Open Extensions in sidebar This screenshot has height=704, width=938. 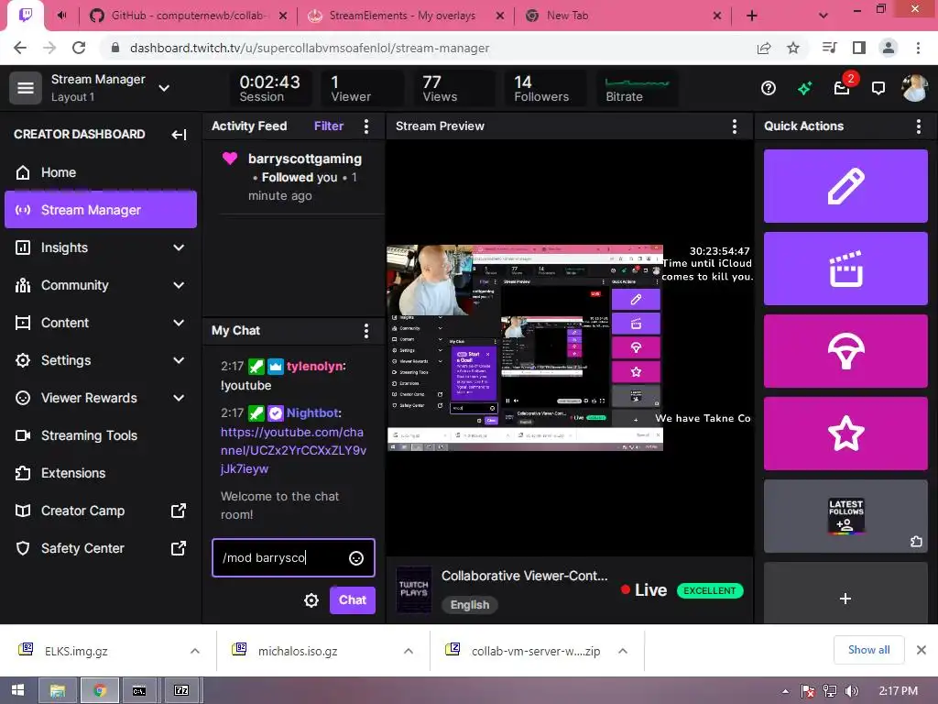click(100, 474)
